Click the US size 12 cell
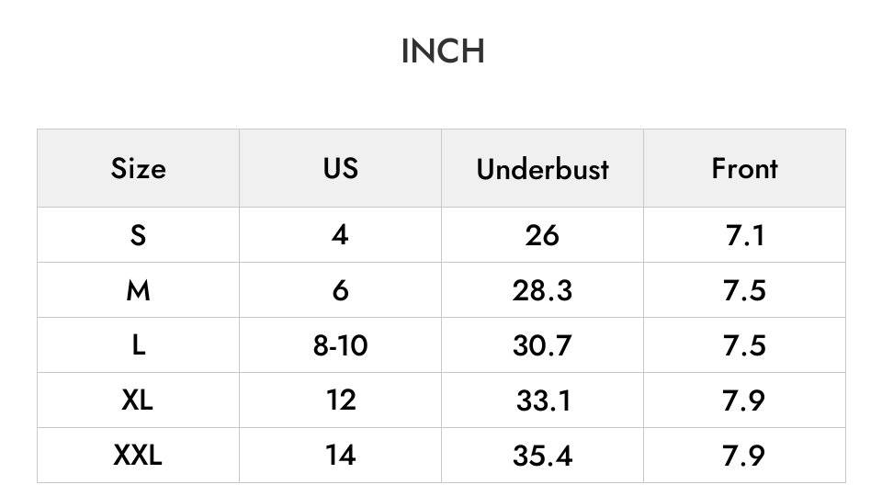This screenshot has width=882, height=496. tap(340, 400)
